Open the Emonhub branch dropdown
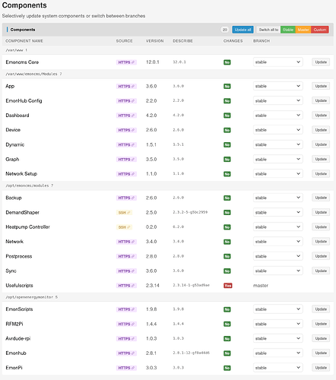The image size is (336, 380). 277,353
